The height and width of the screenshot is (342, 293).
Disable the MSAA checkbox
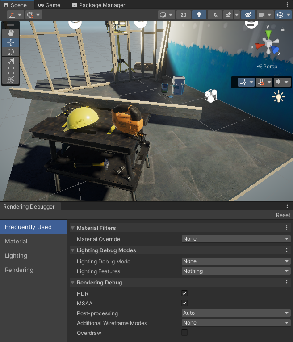click(x=184, y=303)
